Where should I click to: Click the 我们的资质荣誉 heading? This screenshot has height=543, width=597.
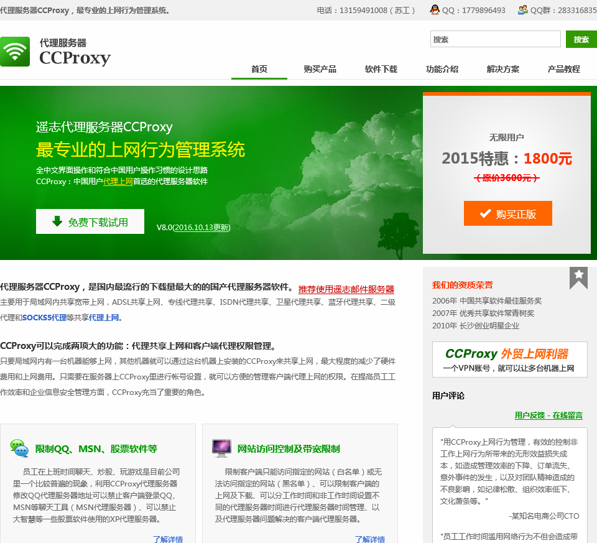(463, 285)
